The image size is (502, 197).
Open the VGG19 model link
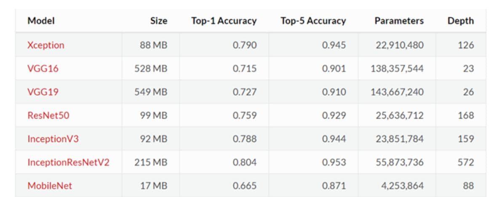tap(43, 92)
